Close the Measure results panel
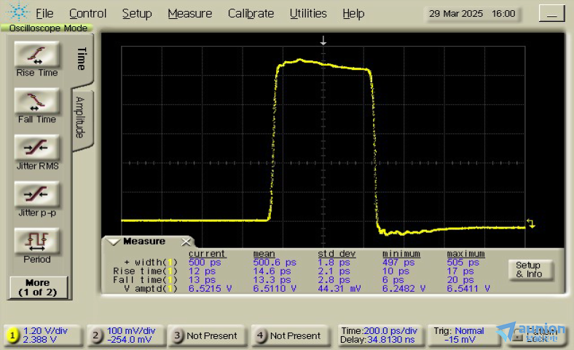 click(186, 242)
